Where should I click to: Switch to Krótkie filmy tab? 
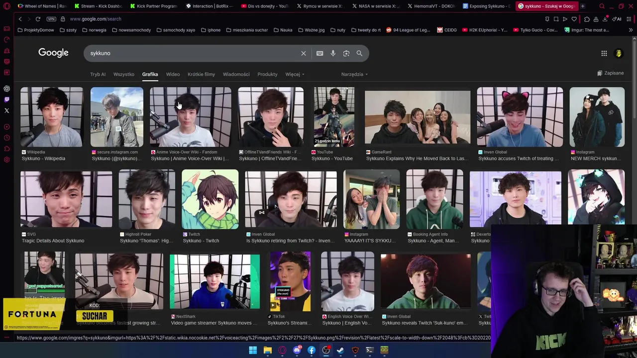click(201, 74)
